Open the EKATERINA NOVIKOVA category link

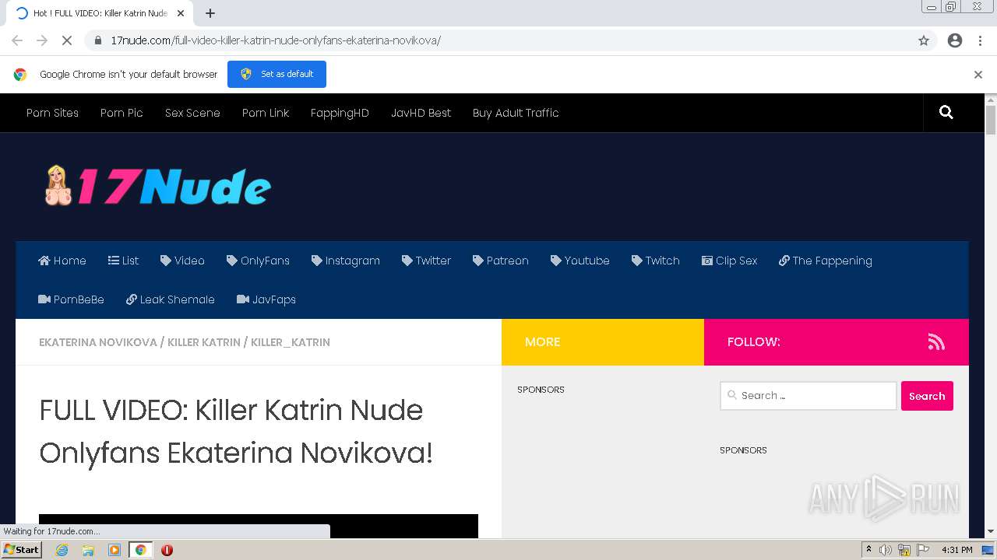point(98,342)
